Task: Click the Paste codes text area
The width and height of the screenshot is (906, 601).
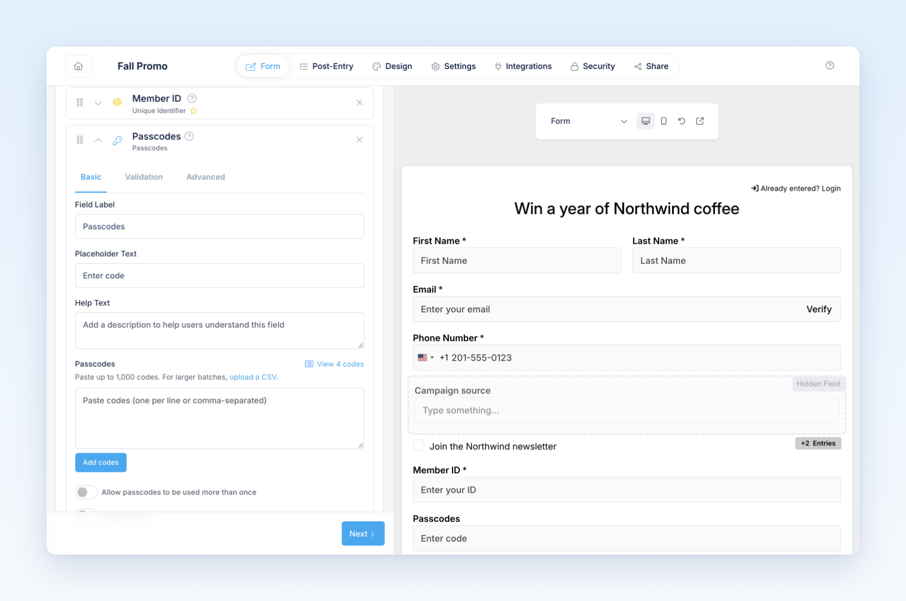Action: pyautogui.click(x=220, y=418)
